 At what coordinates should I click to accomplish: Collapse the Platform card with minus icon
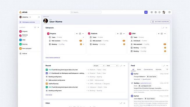tap(124, 34)
